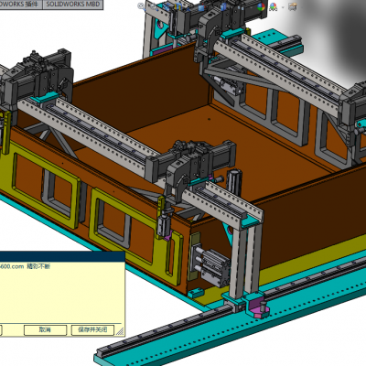Click the Zoom to Fit magnifier icon
Screen dimensions: 366x366
pyautogui.click(x=141, y=5)
